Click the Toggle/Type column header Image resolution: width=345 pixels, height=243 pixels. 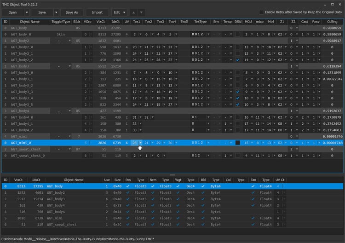click(x=61, y=22)
